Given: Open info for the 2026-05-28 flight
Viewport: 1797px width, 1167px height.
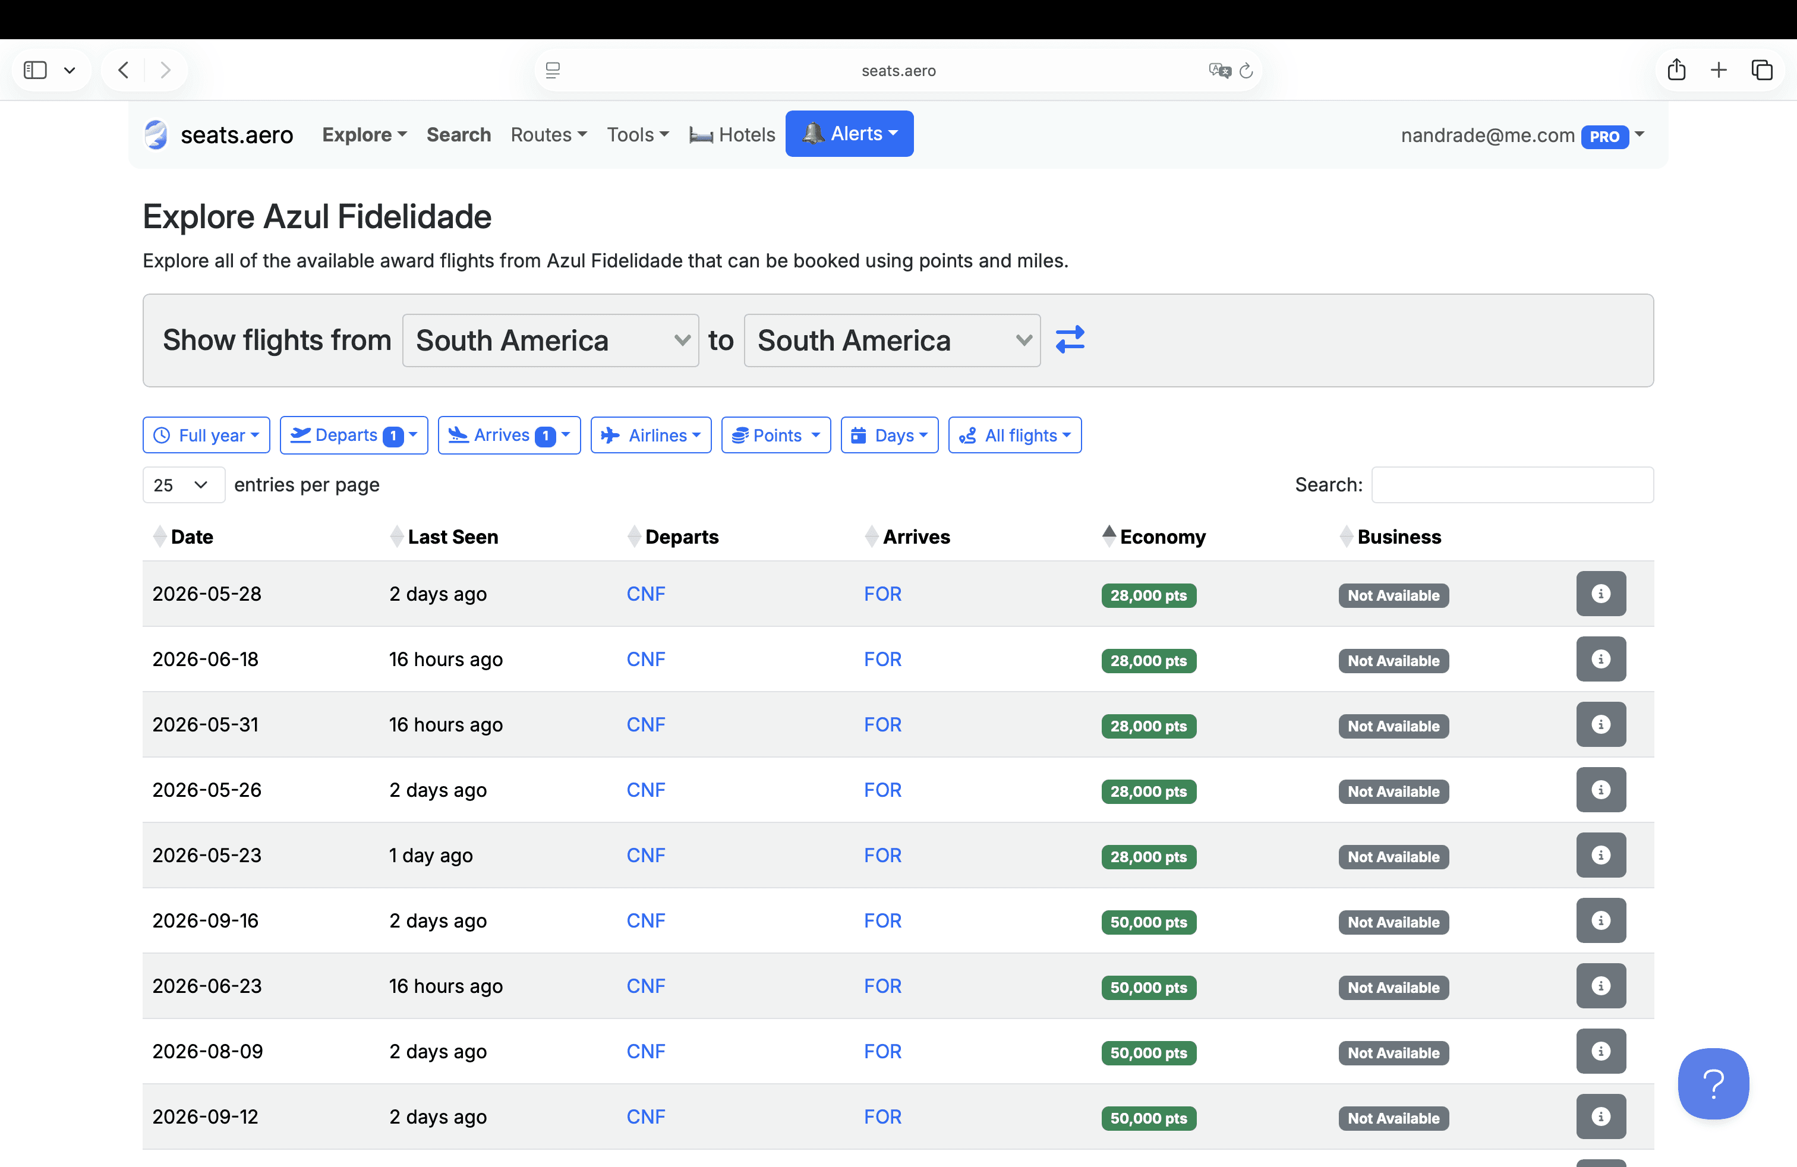Looking at the screenshot, I should point(1600,594).
